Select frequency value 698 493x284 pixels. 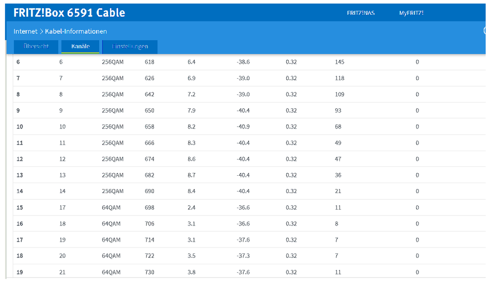(150, 208)
